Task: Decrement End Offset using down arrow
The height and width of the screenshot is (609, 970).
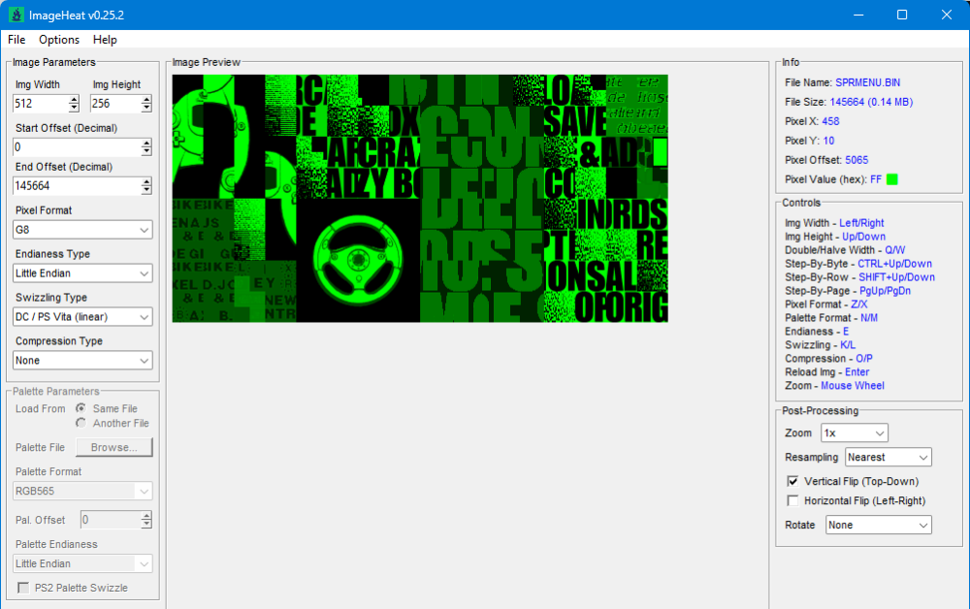Action: 146,190
